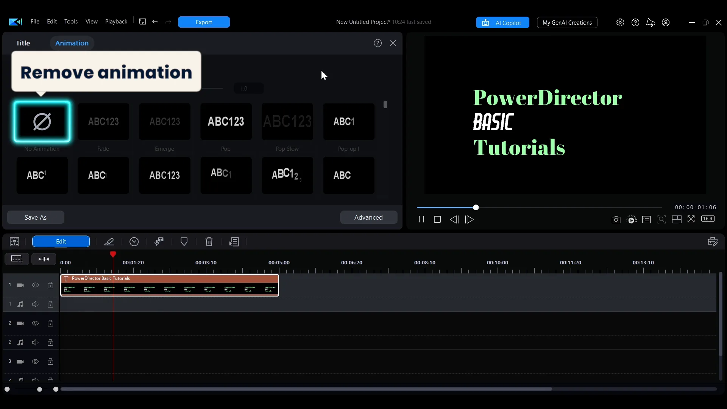This screenshot has width=727, height=409.
Task: Open help for the Title animation panel
Action: pos(378,43)
